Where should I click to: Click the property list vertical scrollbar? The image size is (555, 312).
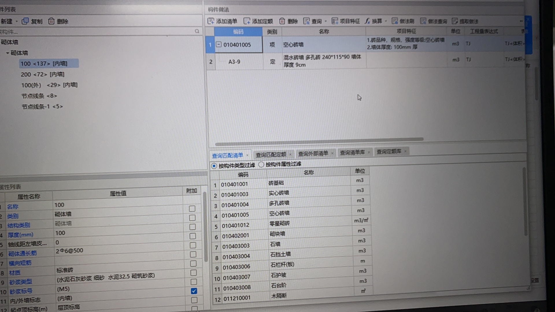[205, 226]
